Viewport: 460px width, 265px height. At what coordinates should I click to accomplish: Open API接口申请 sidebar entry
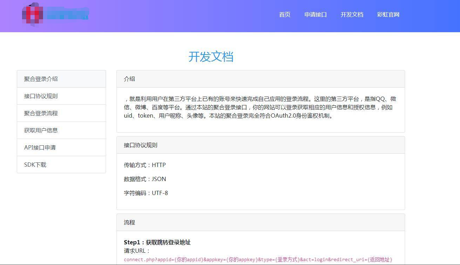[40, 148]
